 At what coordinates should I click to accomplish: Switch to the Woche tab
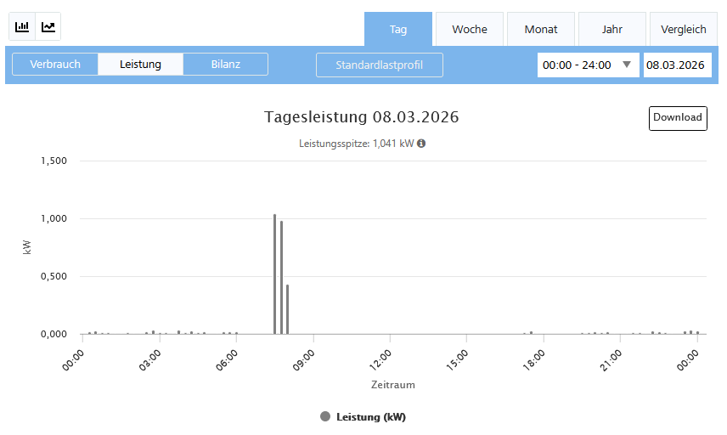(470, 29)
